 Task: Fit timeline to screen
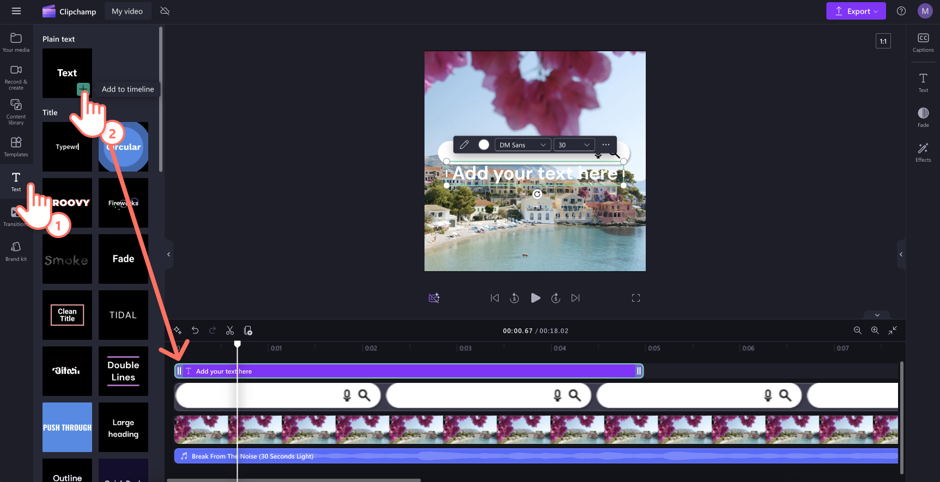[893, 330]
